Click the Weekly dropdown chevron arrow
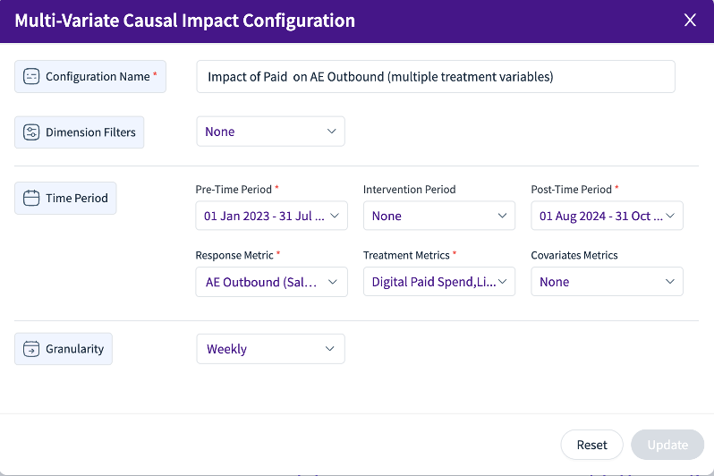714x476 pixels. click(329, 349)
